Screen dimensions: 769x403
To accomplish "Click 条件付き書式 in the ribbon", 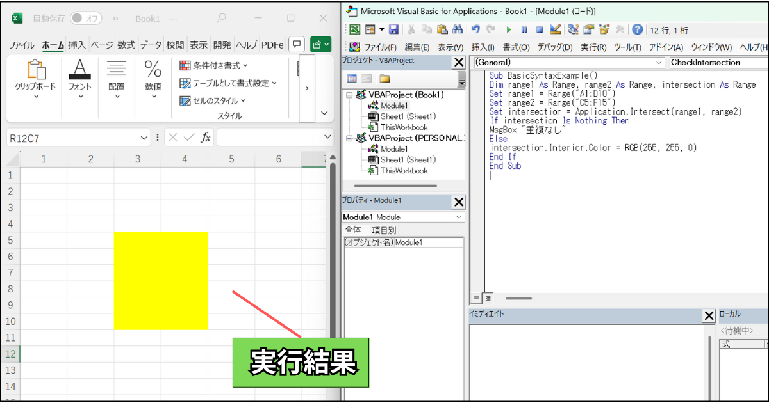I will point(213,65).
